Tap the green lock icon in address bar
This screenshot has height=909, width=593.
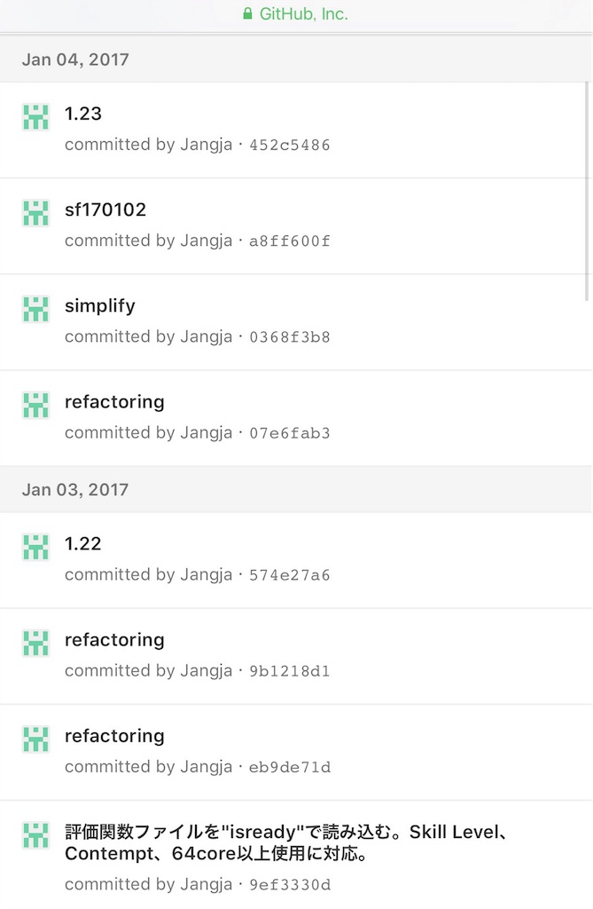247,14
